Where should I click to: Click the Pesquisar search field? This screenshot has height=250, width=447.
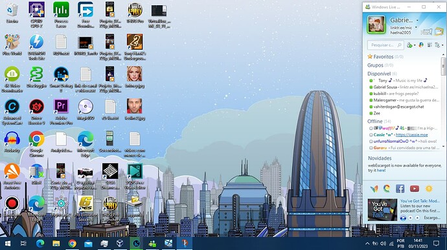click(x=385, y=45)
